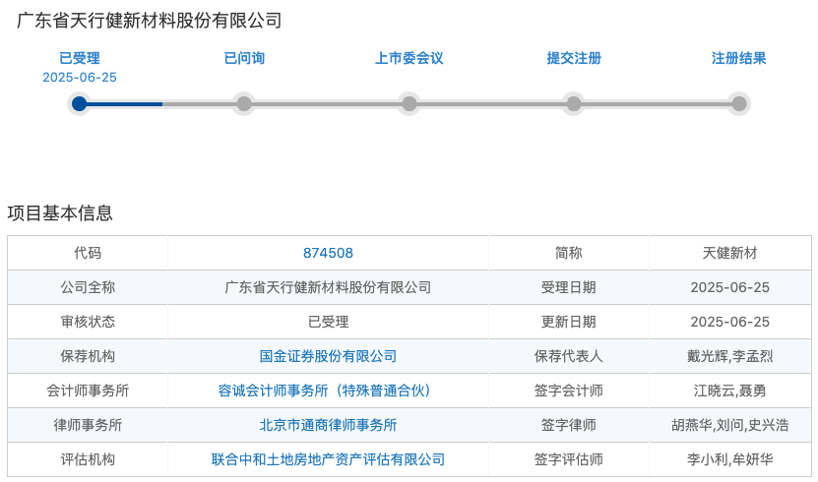818x482 pixels.
Task: Click the 项目基本信息 section heading
Action: (60, 212)
